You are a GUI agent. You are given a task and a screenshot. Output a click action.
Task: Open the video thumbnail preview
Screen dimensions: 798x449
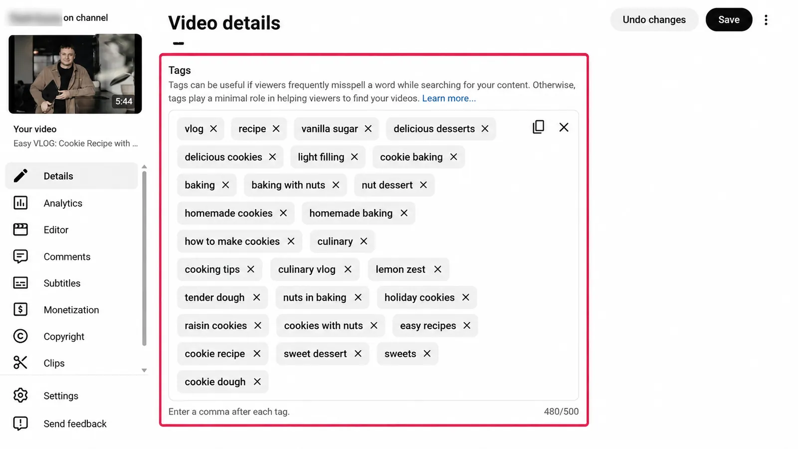tap(75, 74)
